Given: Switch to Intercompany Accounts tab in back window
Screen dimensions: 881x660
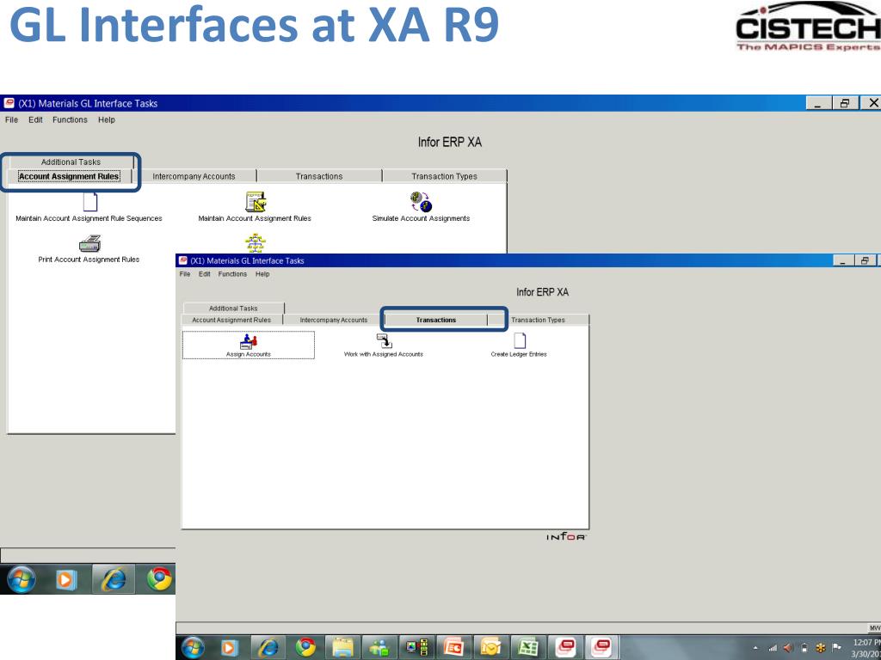Looking at the screenshot, I should click(x=194, y=176).
